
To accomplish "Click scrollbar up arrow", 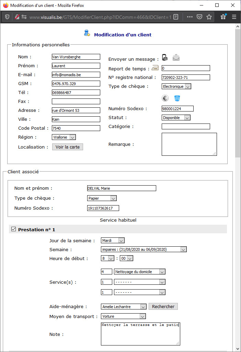I will point(238,26).
